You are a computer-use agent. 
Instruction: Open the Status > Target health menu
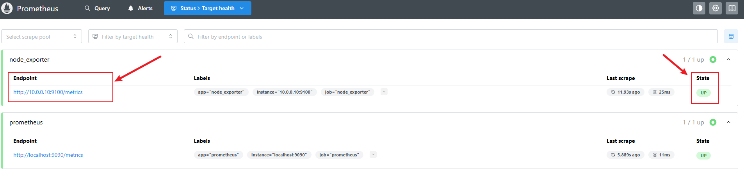(208, 8)
